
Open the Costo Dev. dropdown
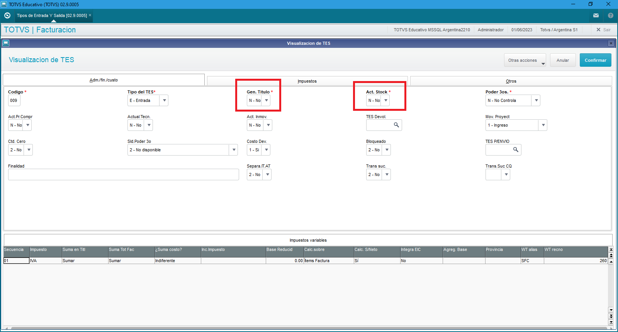258,150
